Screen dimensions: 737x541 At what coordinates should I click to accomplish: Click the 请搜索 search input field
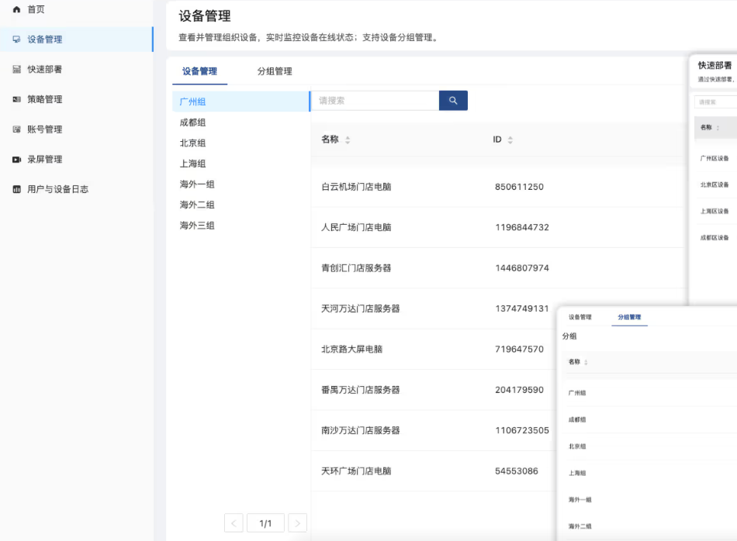(x=375, y=101)
